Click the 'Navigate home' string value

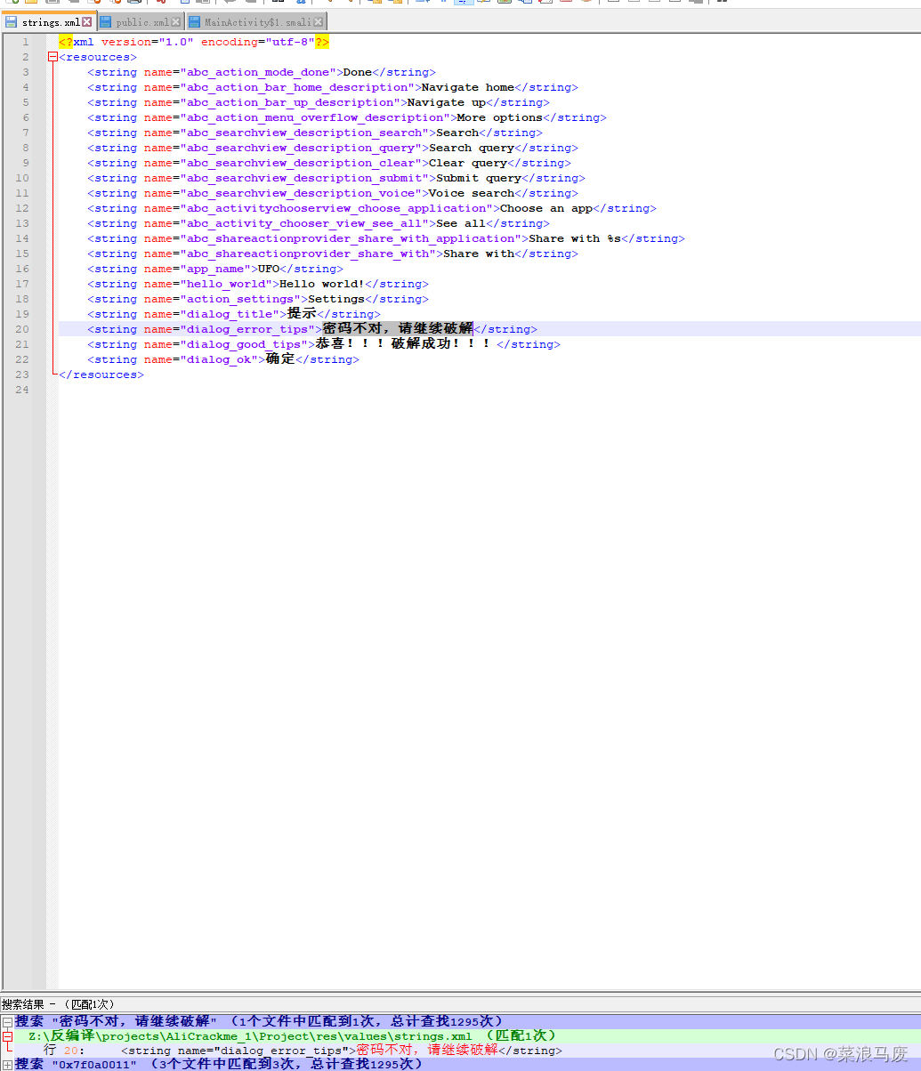(468, 87)
